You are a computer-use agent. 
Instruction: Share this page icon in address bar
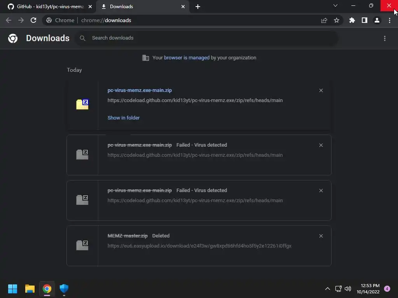pos(324,21)
